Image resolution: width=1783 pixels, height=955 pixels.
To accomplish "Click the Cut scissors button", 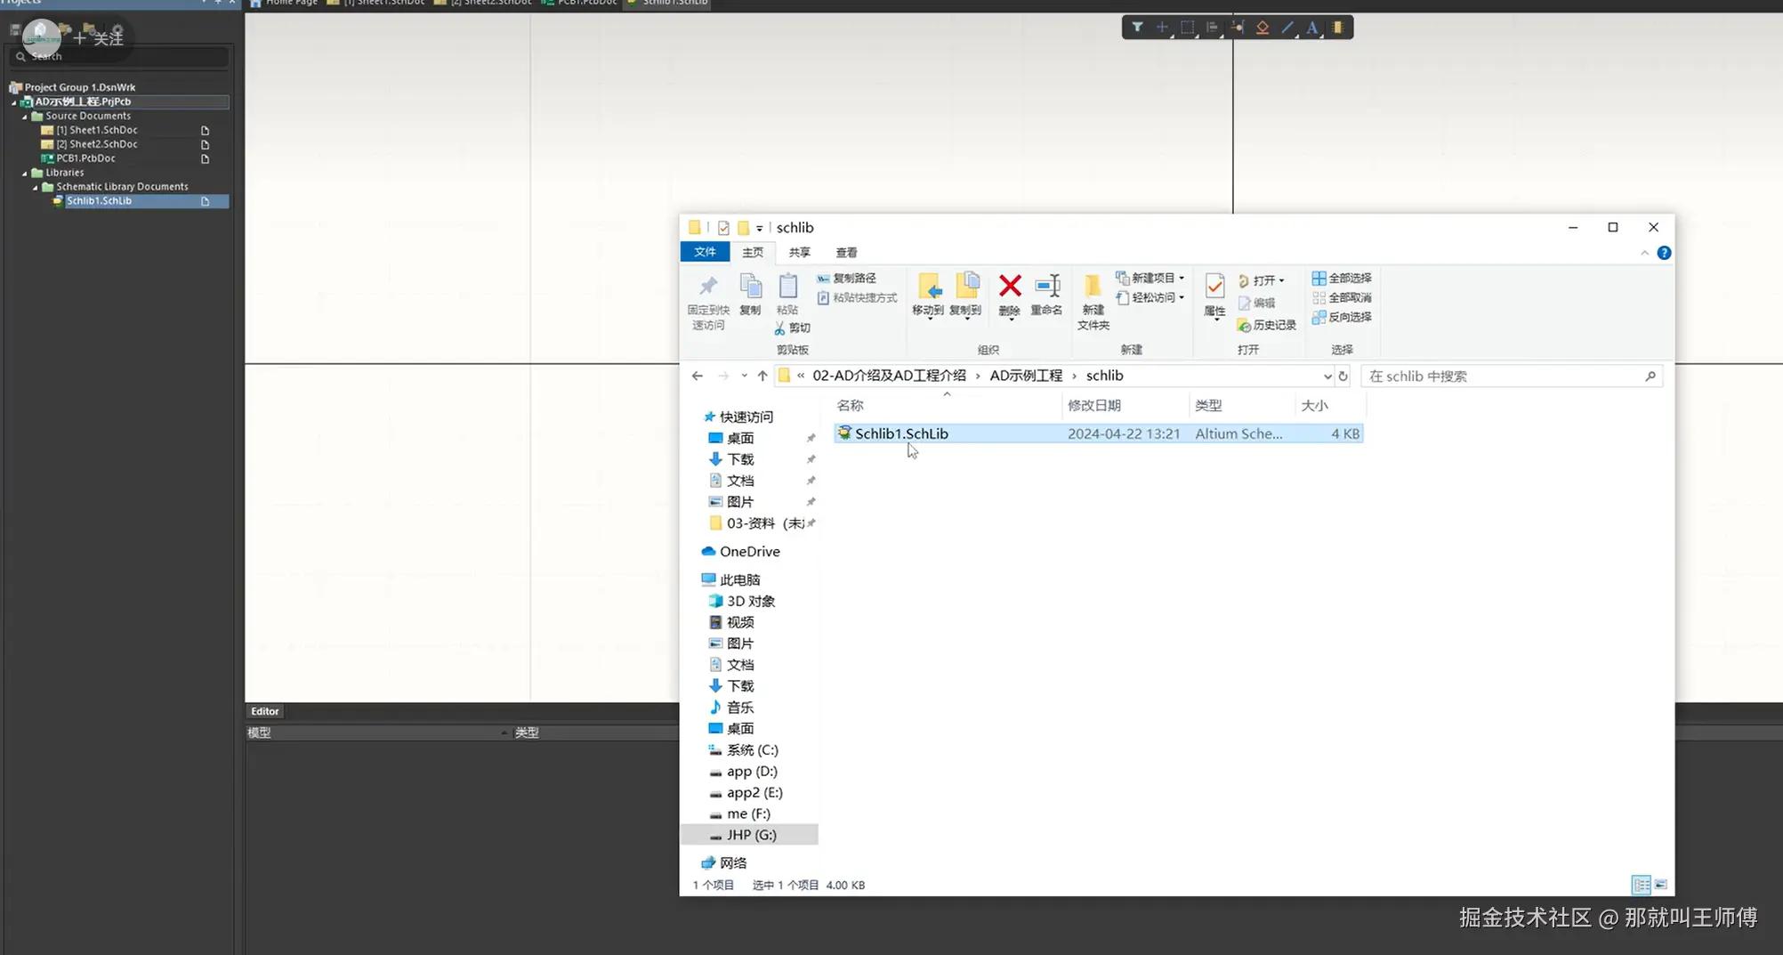I will point(792,328).
